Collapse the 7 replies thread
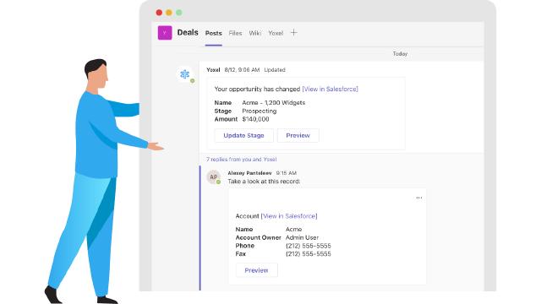541x304 pixels. tap(242, 160)
